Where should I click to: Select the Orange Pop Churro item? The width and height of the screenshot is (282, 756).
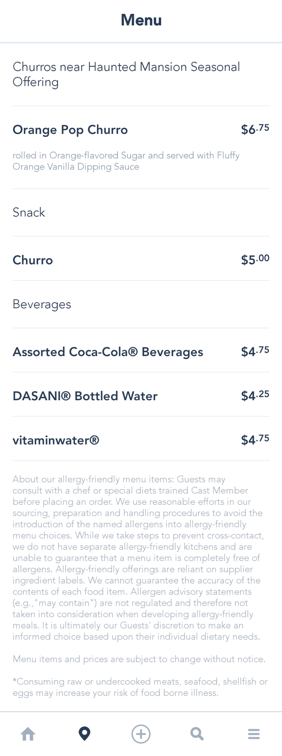pyautogui.click(x=70, y=130)
